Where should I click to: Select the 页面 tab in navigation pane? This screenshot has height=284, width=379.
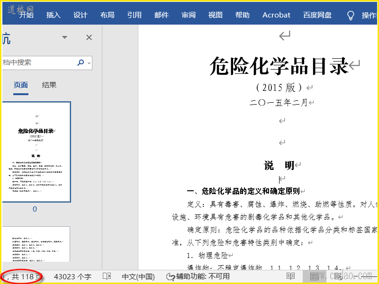(x=21, y=85)
